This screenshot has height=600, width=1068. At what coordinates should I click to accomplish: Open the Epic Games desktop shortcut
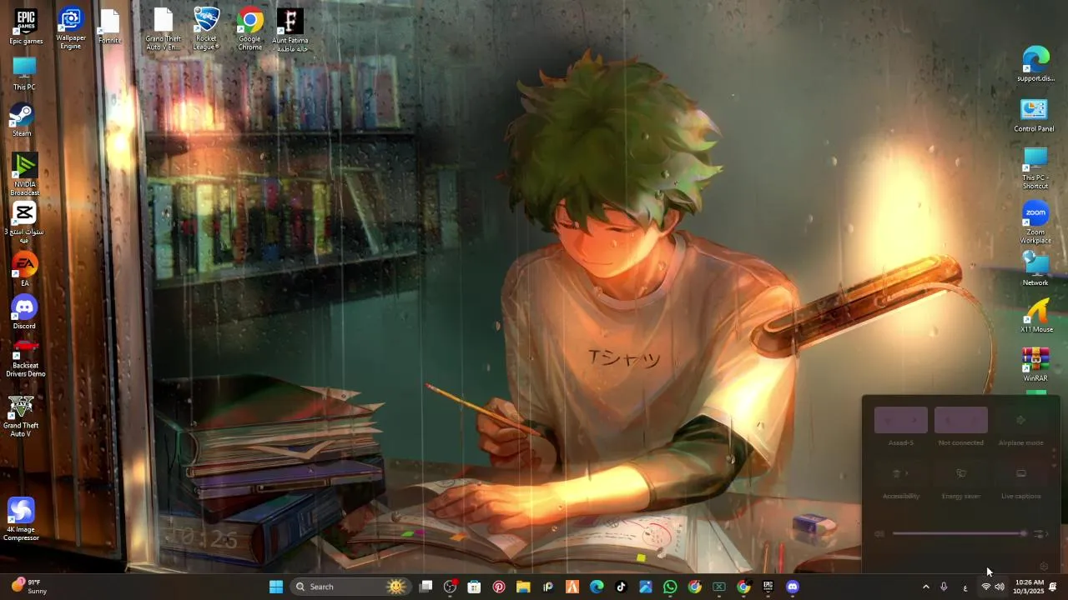26,27
